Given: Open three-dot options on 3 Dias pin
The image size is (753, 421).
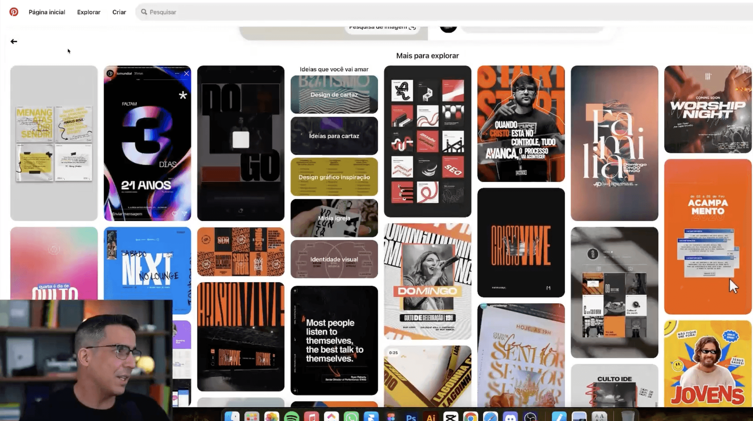Looking at the screenshot, I should click(x=177, y=73).
